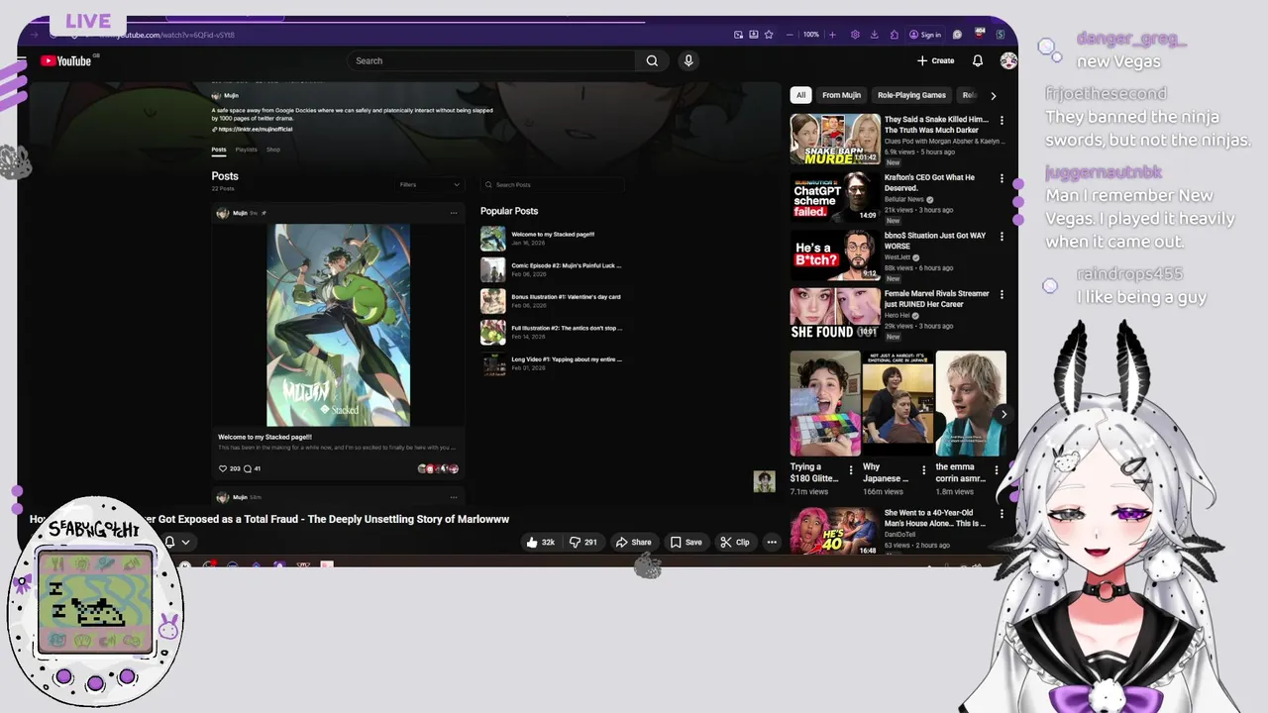Click the S extension icon
This screenshot has width=1268, height=713.
(1001, 35)
